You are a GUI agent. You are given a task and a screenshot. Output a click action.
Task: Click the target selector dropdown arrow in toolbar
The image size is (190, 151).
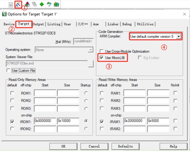pyautogui.click(x=11, y=5)
